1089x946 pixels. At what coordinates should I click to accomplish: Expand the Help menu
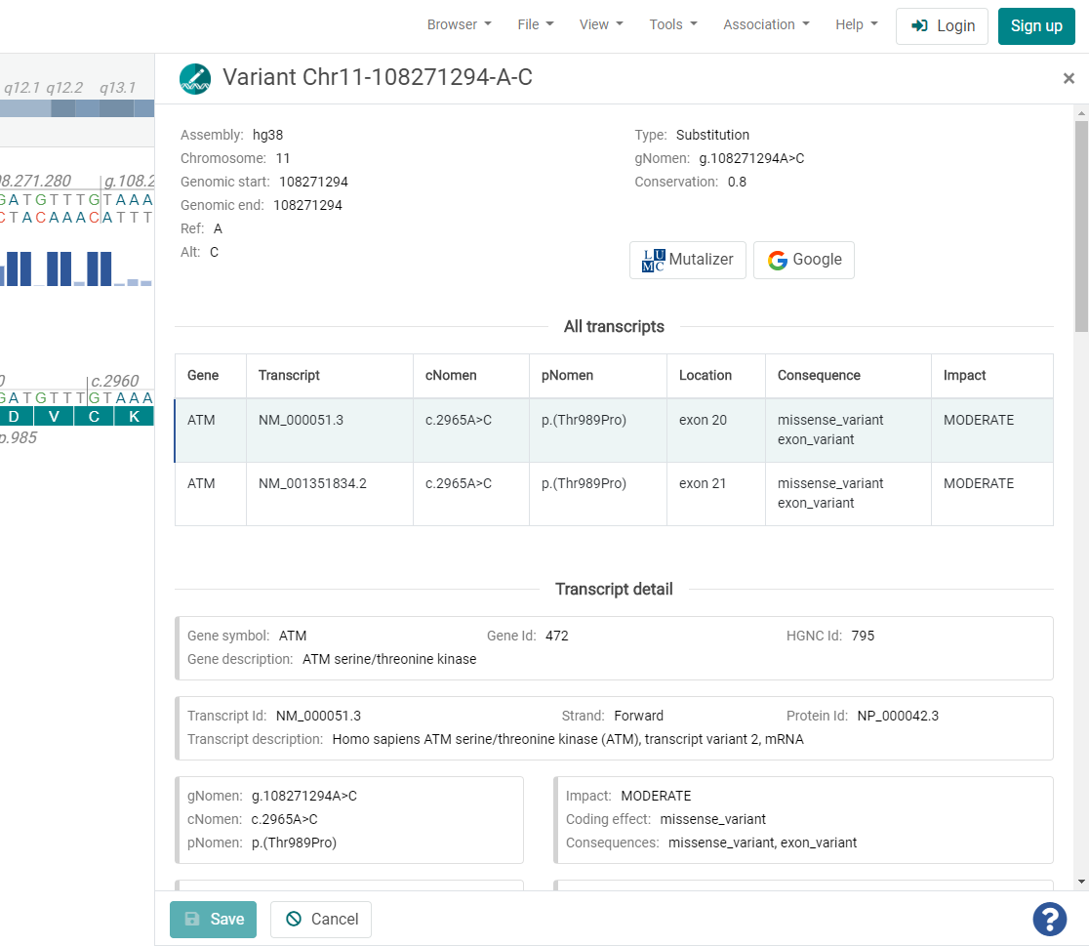tap(856, 24)
